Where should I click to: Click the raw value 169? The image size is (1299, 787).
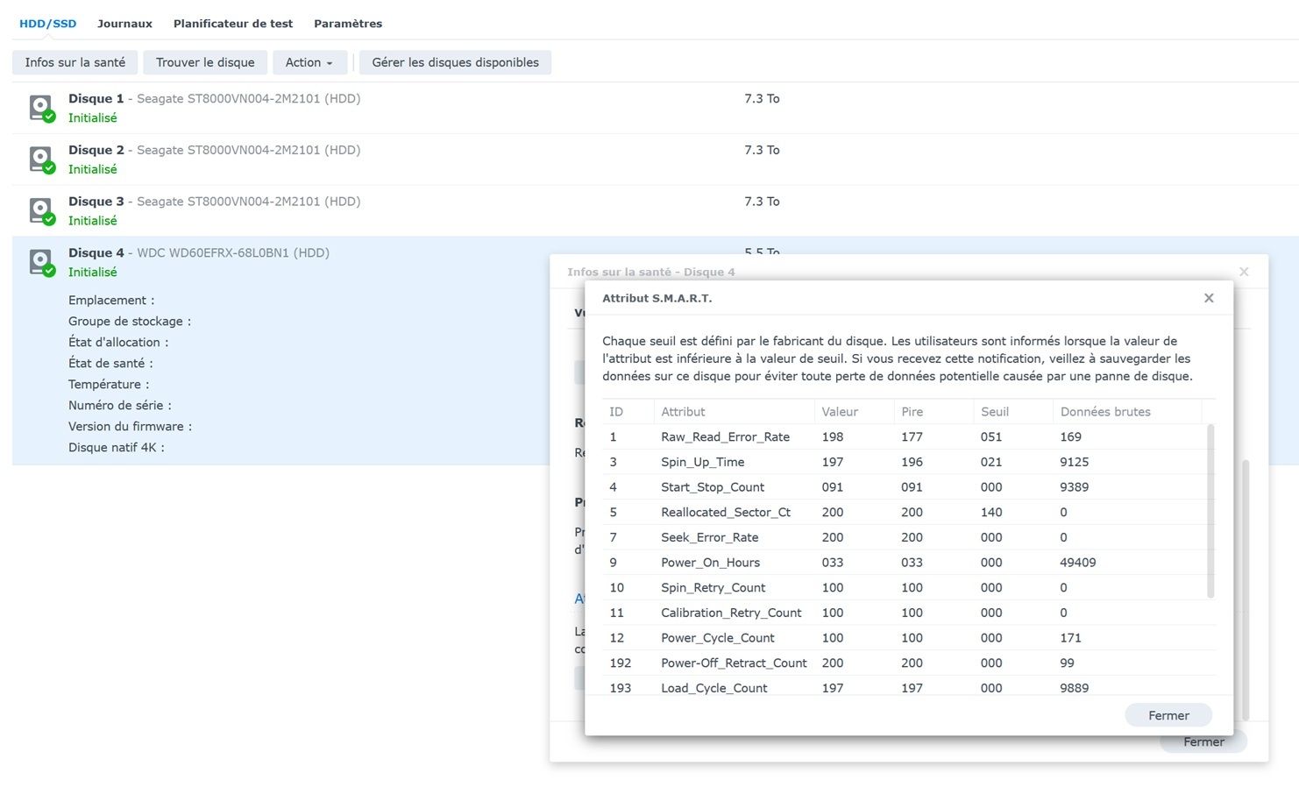[x=1071, y=436]
